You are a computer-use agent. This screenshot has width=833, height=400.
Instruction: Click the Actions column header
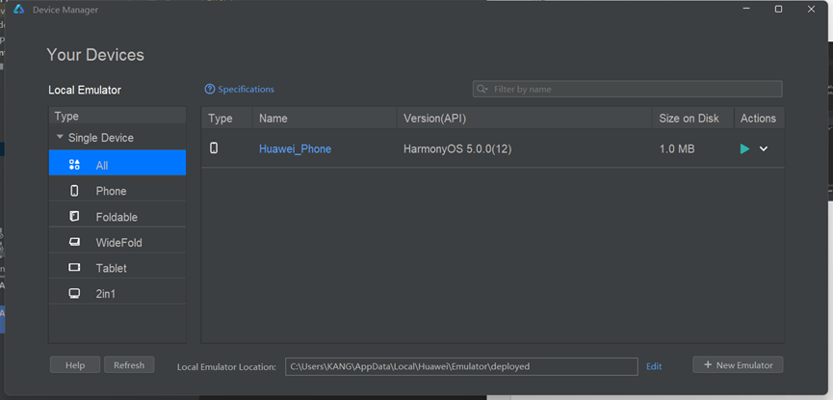(x=759, y=119)
